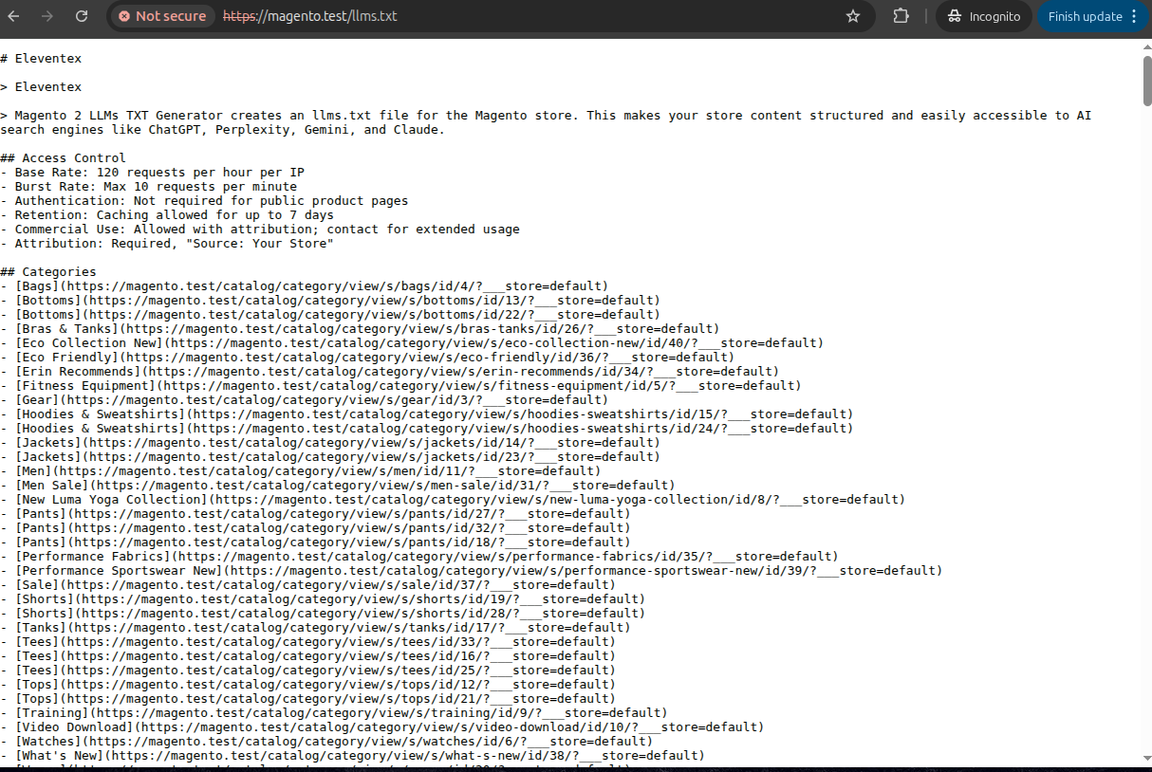Click the [Bags] category line
1152x772 pixels.
pyautogui.click(x=304, y=286)
